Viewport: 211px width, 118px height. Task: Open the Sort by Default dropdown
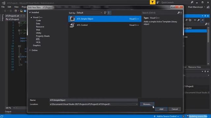[89, 13]
